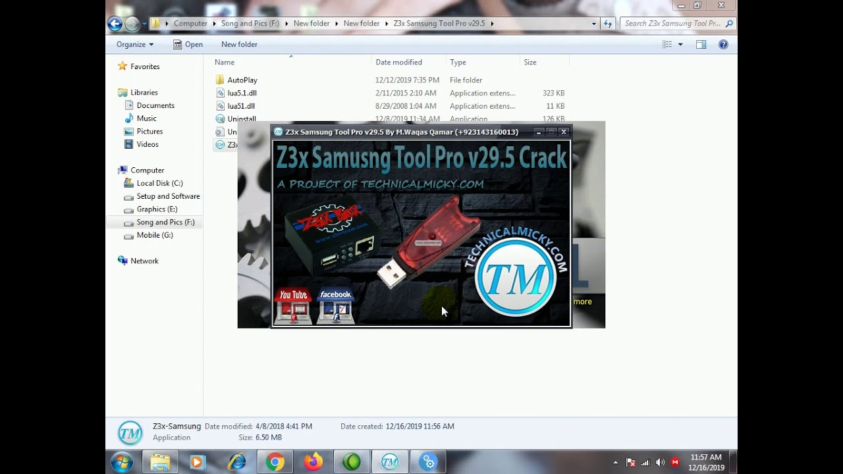
Task: Open the Windows Start menu
Action: (122, 462)
